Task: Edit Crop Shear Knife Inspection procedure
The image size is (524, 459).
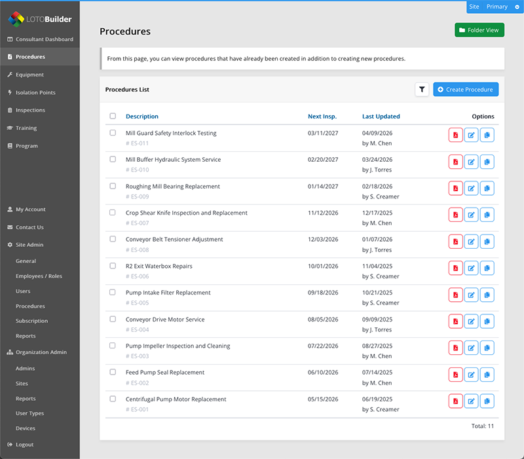Action: [471, 215]
